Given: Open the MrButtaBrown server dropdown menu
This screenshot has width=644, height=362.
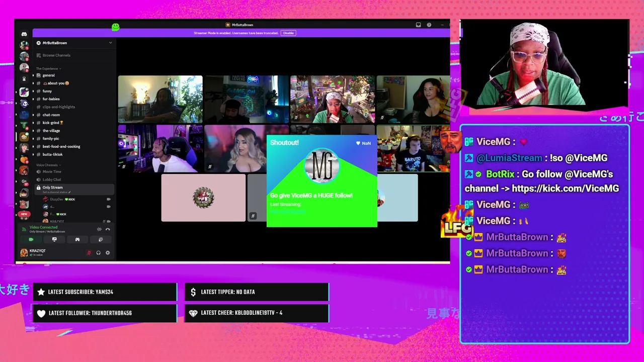Looking at the screenshot, I should click(111, 43).
